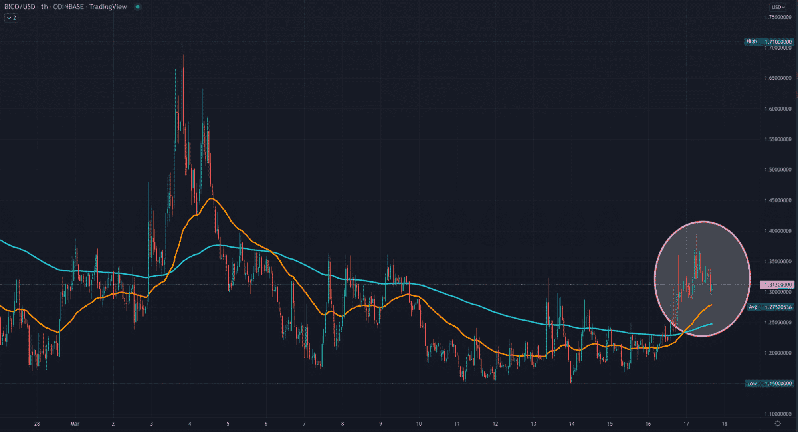Click date 18 on the time axis
The height and width of the screenshot is (432, 798).
click(725, 424)
